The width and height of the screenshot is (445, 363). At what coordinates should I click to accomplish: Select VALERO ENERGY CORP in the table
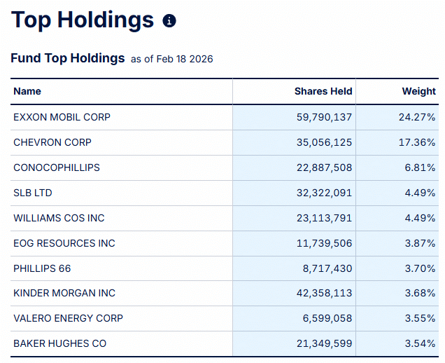pyautogui.click(x=68, y=318)
